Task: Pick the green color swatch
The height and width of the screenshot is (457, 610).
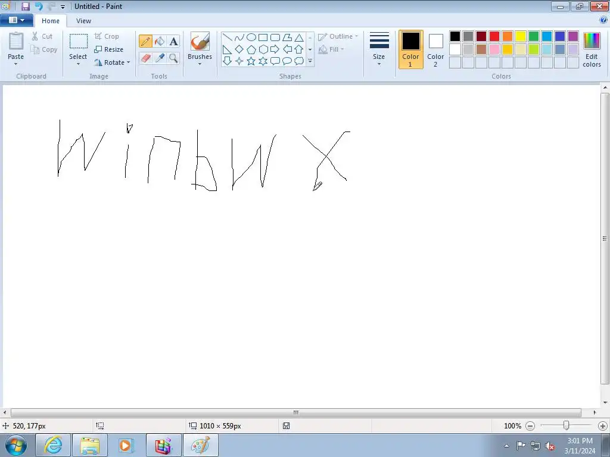Action: 534,36
